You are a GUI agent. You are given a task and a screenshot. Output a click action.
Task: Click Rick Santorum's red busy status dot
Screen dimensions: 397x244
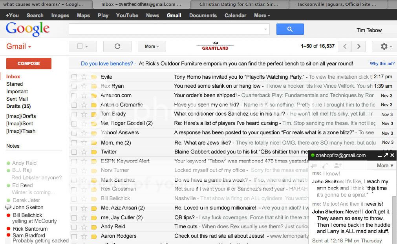point(8,229)
